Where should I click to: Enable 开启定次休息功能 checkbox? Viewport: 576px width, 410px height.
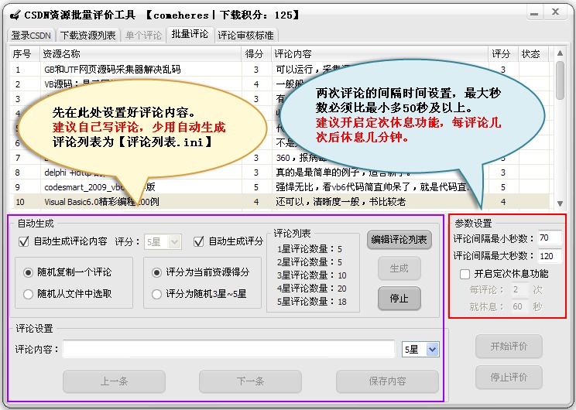click(465, 274)
